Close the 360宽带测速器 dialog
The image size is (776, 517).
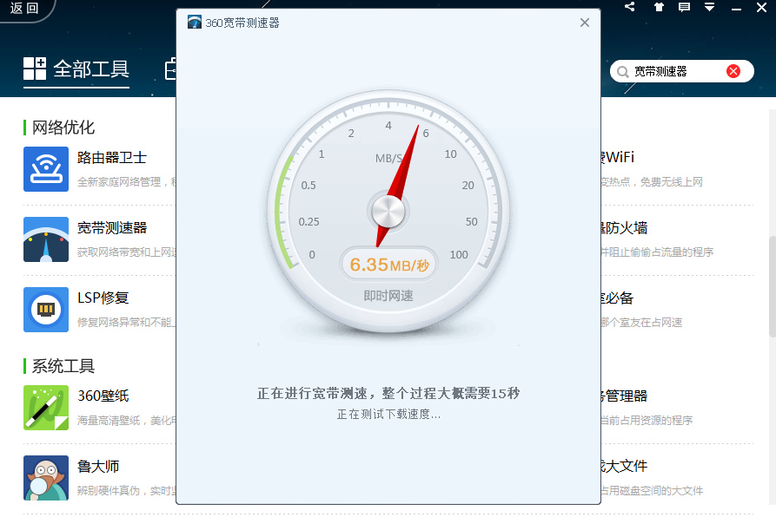pyautogui.click(x=585, y=23)
